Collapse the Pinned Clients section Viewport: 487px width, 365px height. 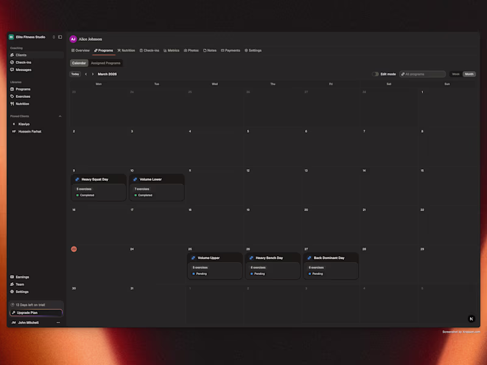pos(60,116)
